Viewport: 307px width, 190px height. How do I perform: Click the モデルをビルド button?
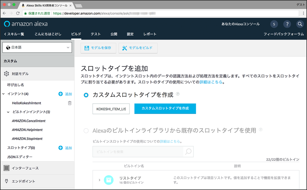(x=138, y=48)
